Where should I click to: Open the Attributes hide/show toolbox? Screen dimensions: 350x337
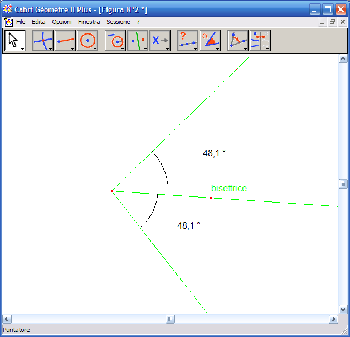(x=260, y=41)
